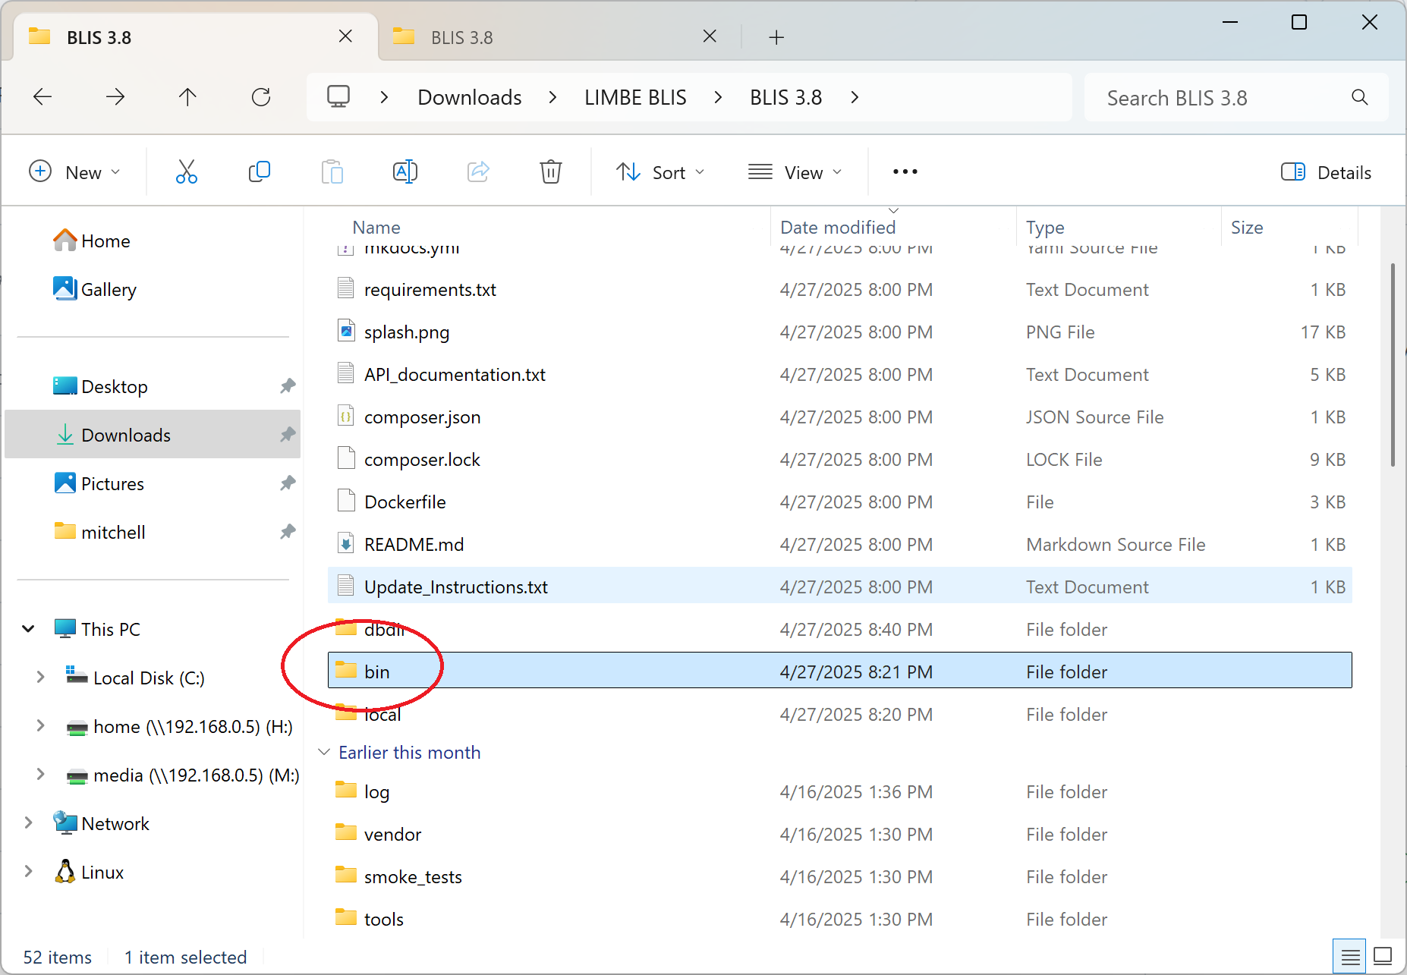The height and width of the screenshot is (975, 1407).
Task: Sort by Name column header
Action: [376, 228]
